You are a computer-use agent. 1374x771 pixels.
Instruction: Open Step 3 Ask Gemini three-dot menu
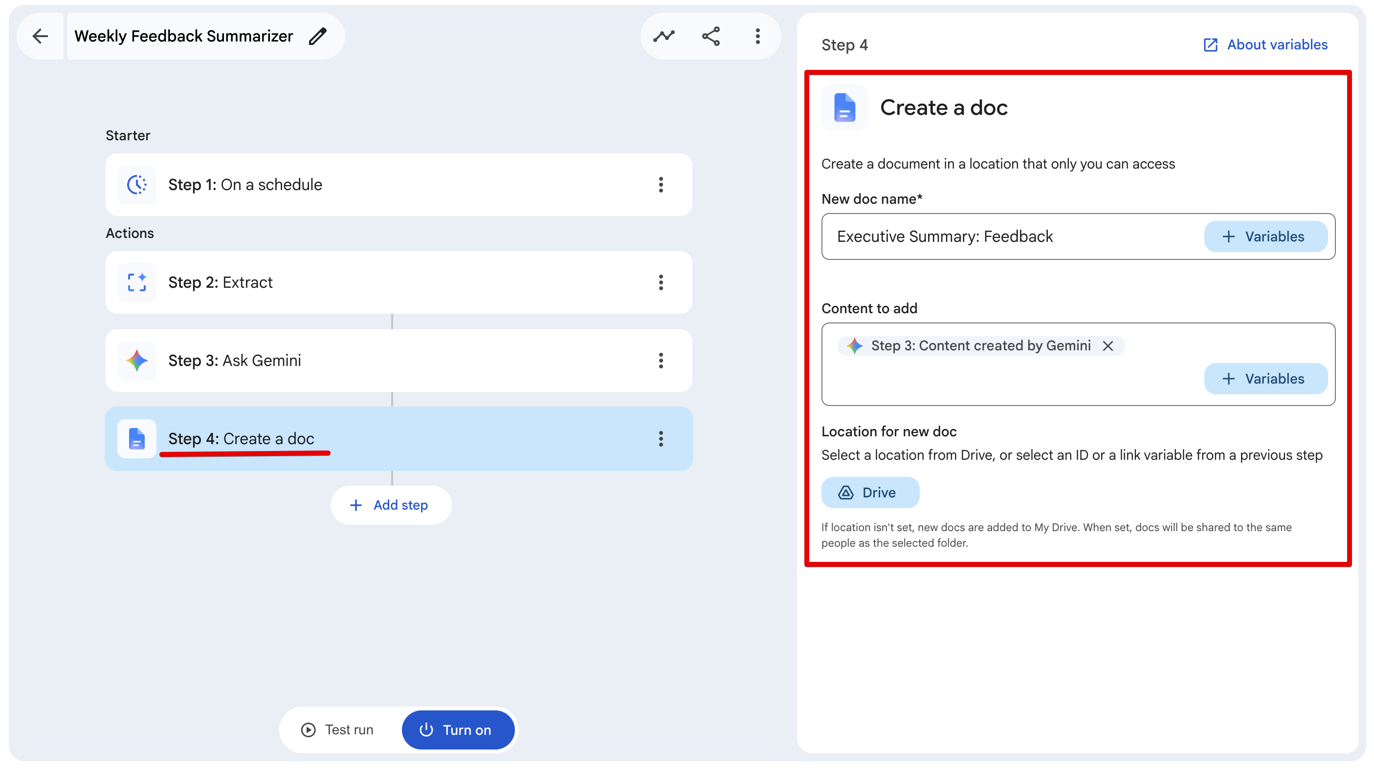661,361
